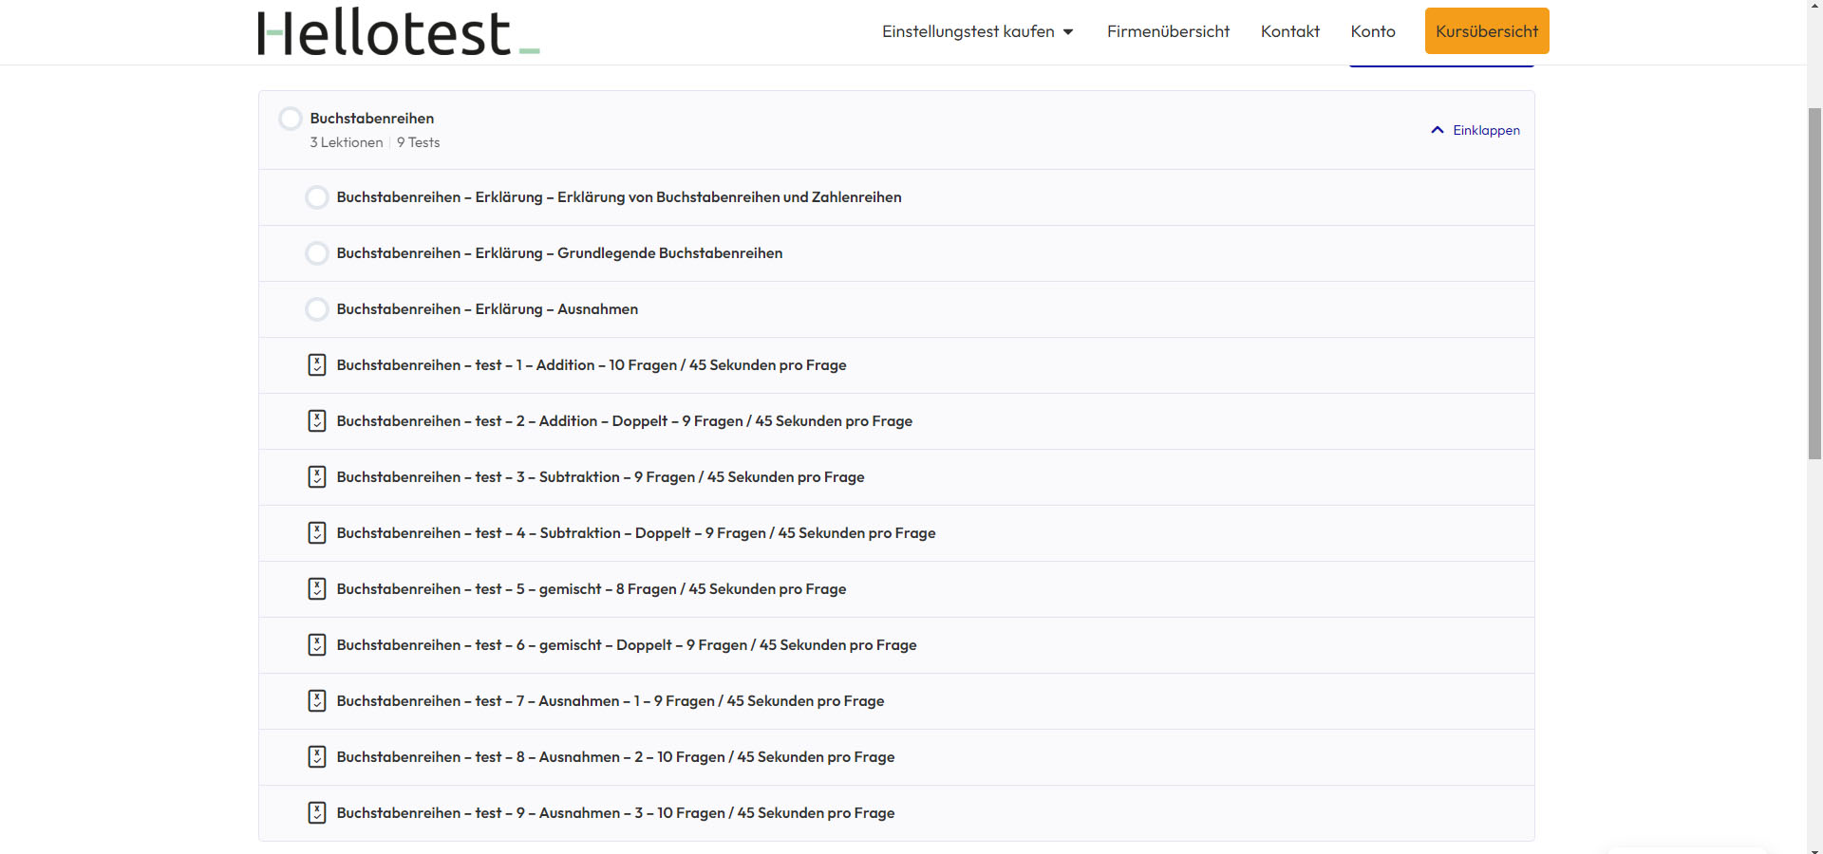Go to Firmenübersicht page
This screenshot has height=854, width=1823.
(1168, 31)
